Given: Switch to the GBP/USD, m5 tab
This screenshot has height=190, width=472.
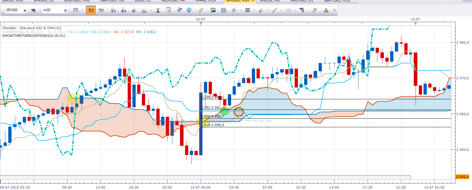Looking at the screenshot, I should coord(114,1).
